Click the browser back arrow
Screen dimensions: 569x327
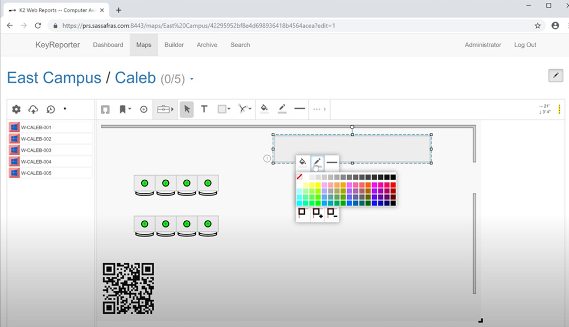point(10,26)
